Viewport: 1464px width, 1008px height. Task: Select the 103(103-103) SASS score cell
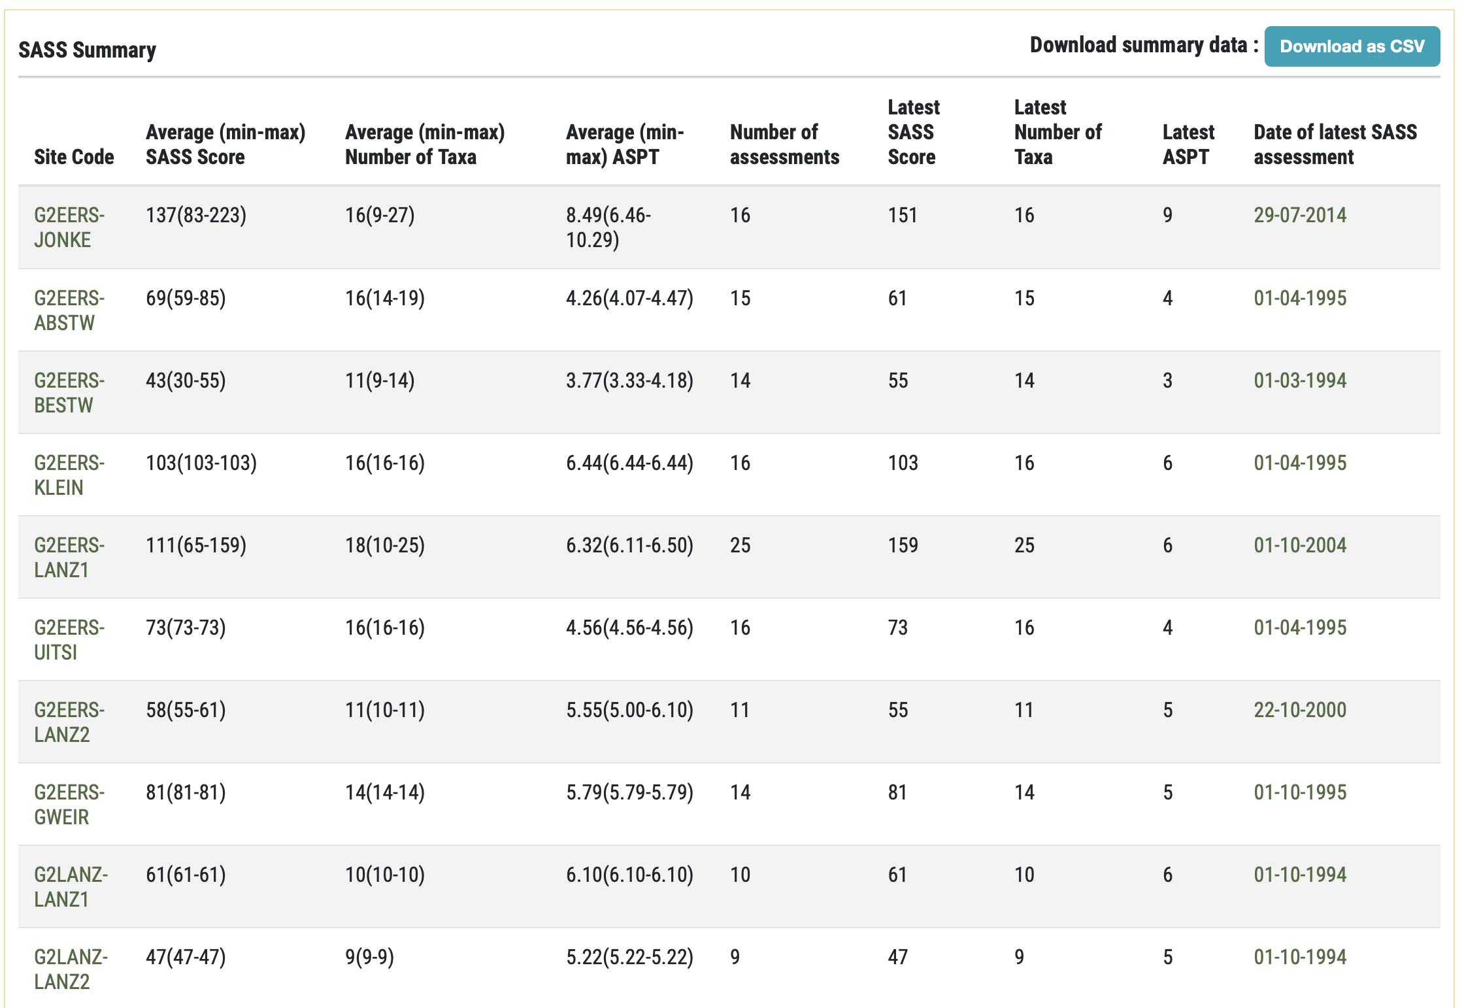pyautogui.click(x=201, y=463)
